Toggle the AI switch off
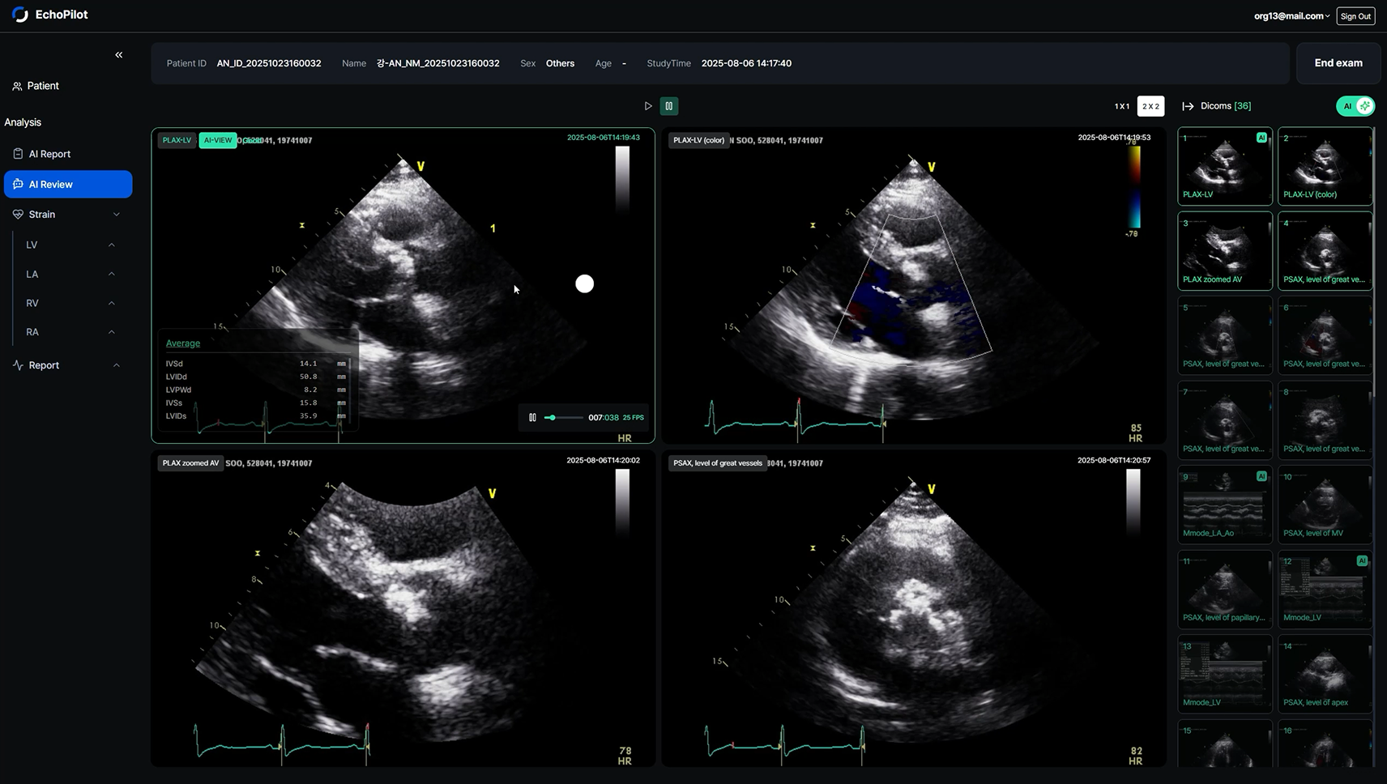 (x=1355, y=106)
